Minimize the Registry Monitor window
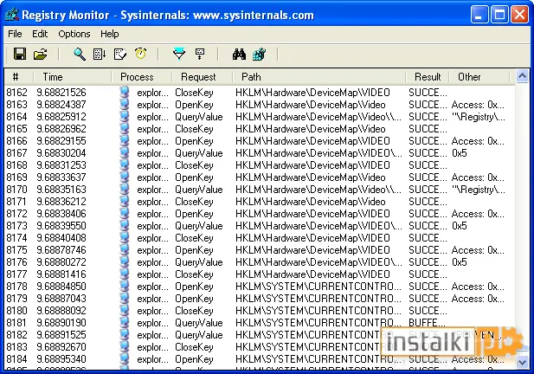The width and height of the screenshot is (534, 374). point(479,15)
